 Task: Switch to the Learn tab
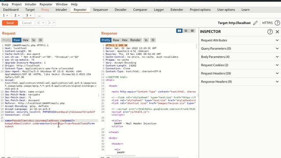click(x=245, y=10)
